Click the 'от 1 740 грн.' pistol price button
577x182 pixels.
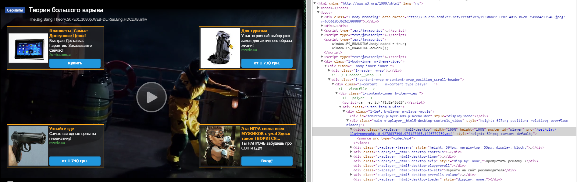75,161
